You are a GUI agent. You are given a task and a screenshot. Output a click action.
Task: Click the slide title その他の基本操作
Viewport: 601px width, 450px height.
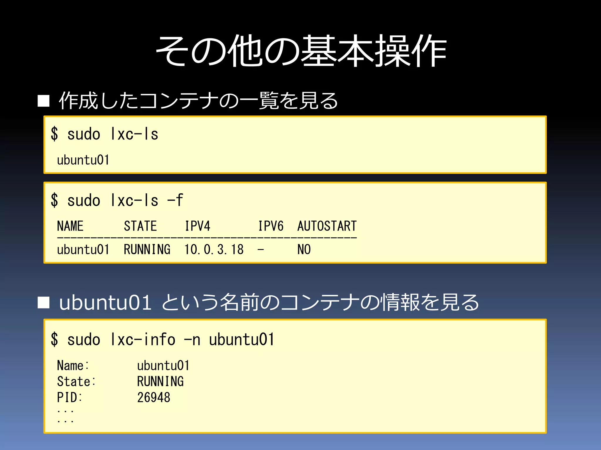[300, 51]
